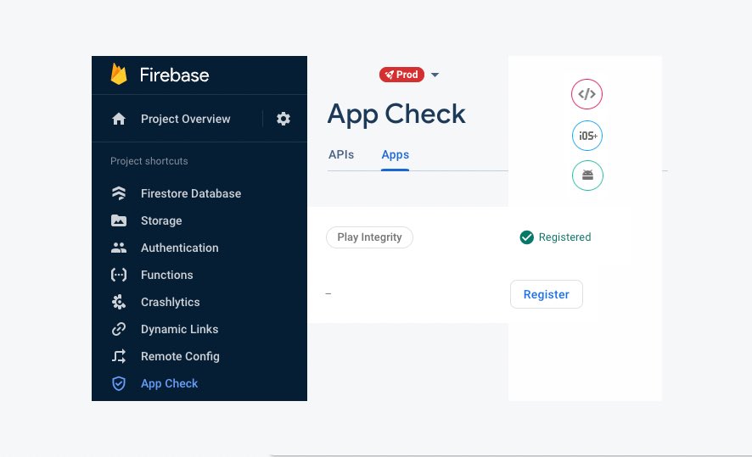Click the App Check page heading
This screenshot has width=752, height=457.
pyautogui.click(x=396, y=114)
